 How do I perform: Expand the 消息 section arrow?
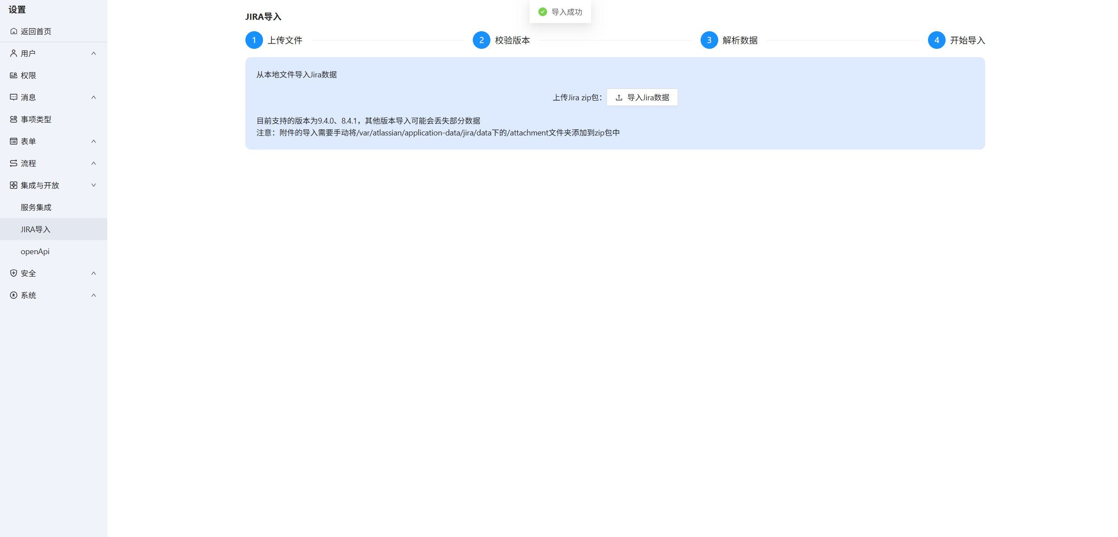tap(94, 97)
